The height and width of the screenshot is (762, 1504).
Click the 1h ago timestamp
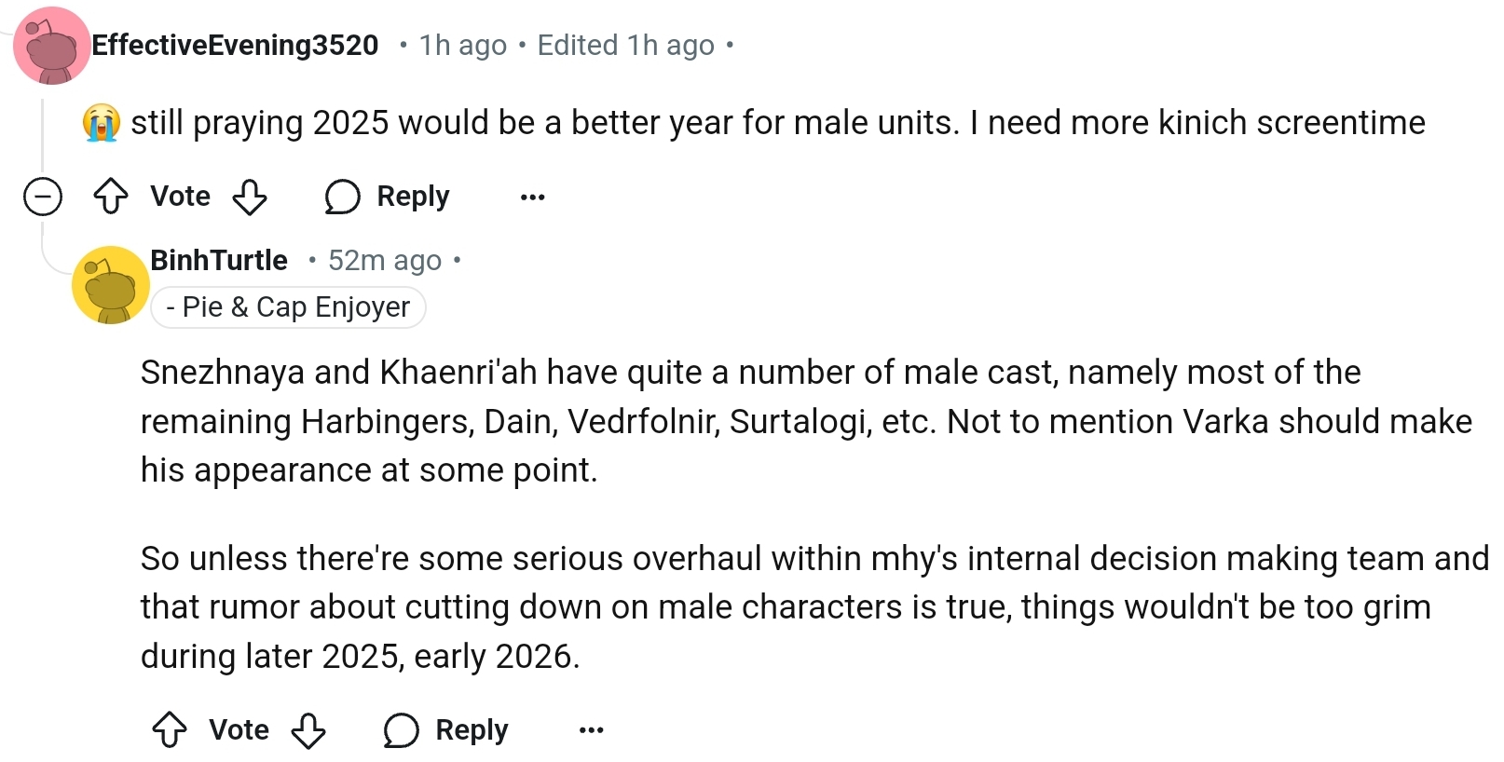click(x=462, y=45)
